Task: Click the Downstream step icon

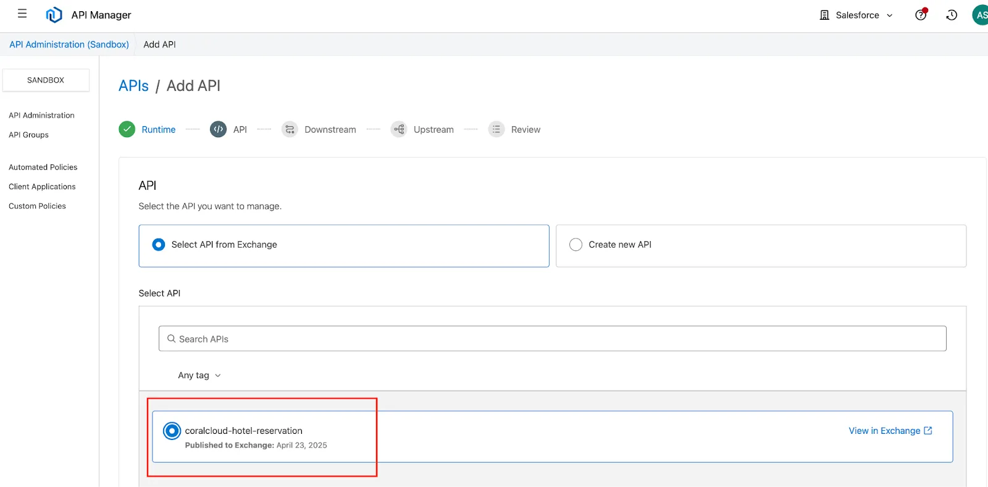Action: pyautogui.click(x=290, y=129)
